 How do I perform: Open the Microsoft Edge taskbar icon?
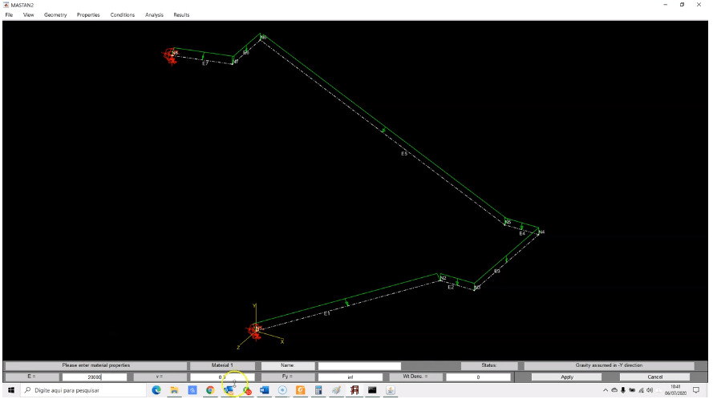pyautogui.click(x=156, y=391)
